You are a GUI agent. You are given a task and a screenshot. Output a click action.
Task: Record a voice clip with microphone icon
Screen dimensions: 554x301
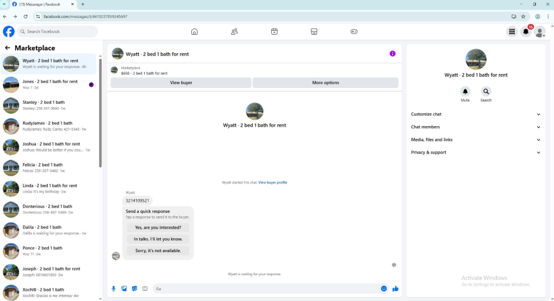tap(114, 289)
